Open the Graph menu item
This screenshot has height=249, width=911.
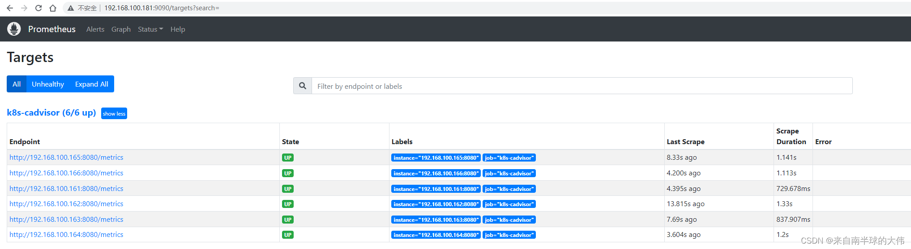pos(121,29)
